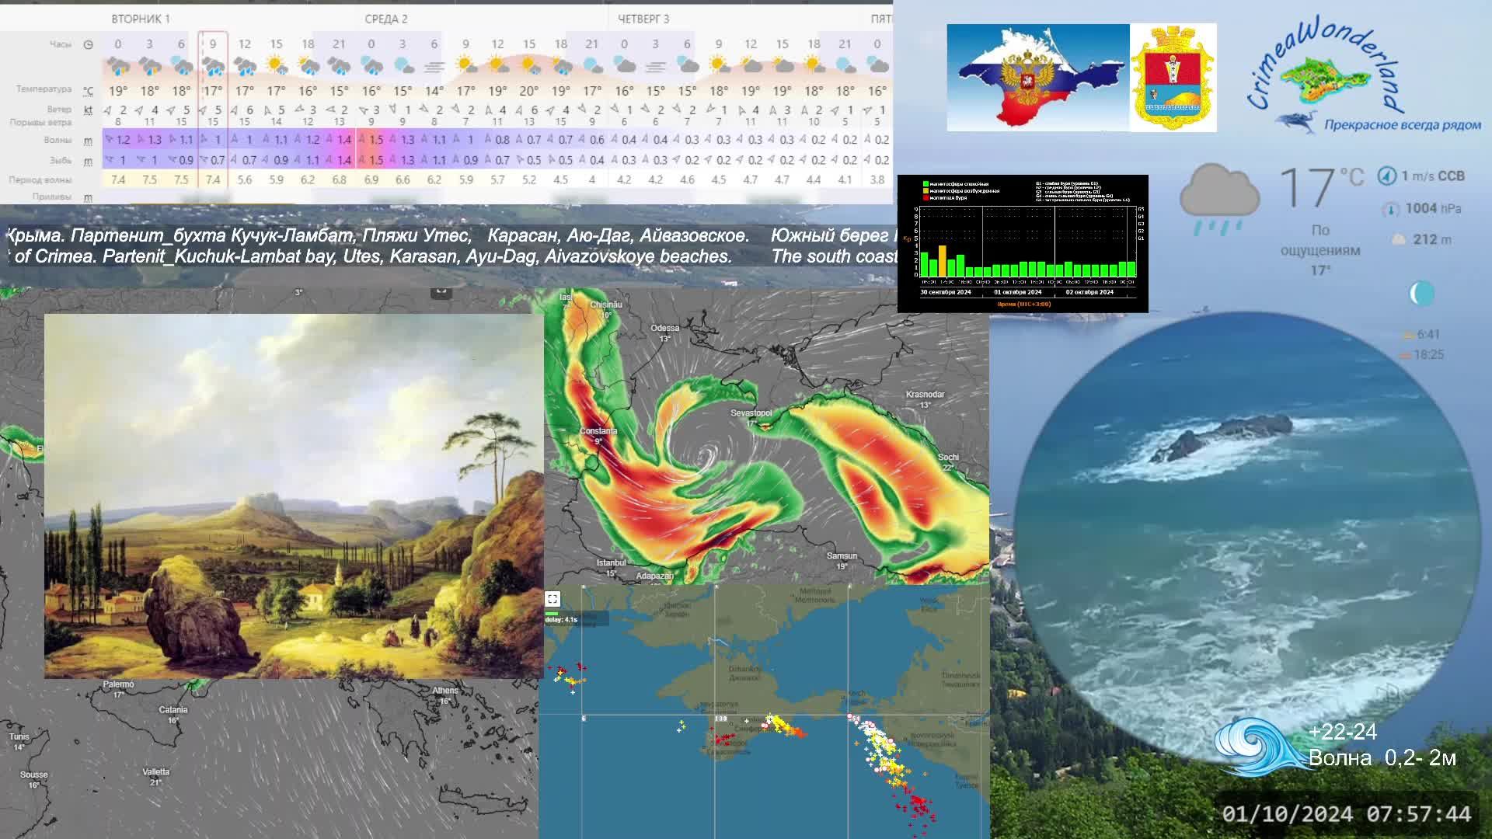Select the ЧЕТВЕРГ 3 day header
Screen dimensions: 1492x839
click(643, 19)
